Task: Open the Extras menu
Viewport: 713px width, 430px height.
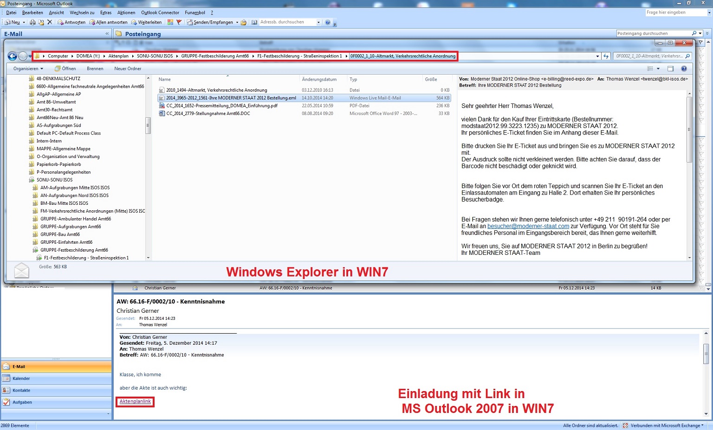Action: (x=106, y=13)
